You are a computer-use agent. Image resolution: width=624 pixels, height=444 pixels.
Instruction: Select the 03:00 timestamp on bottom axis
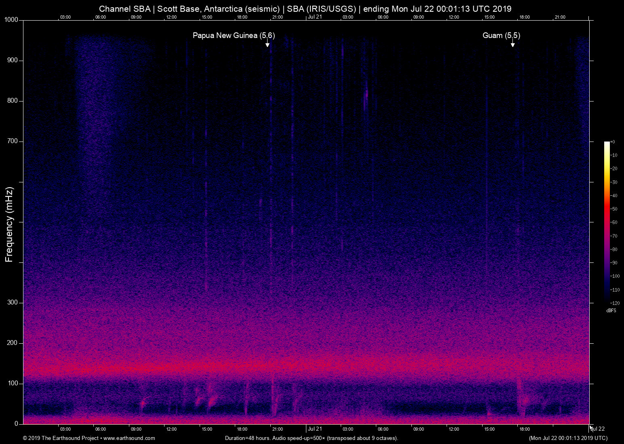point(65,429)
